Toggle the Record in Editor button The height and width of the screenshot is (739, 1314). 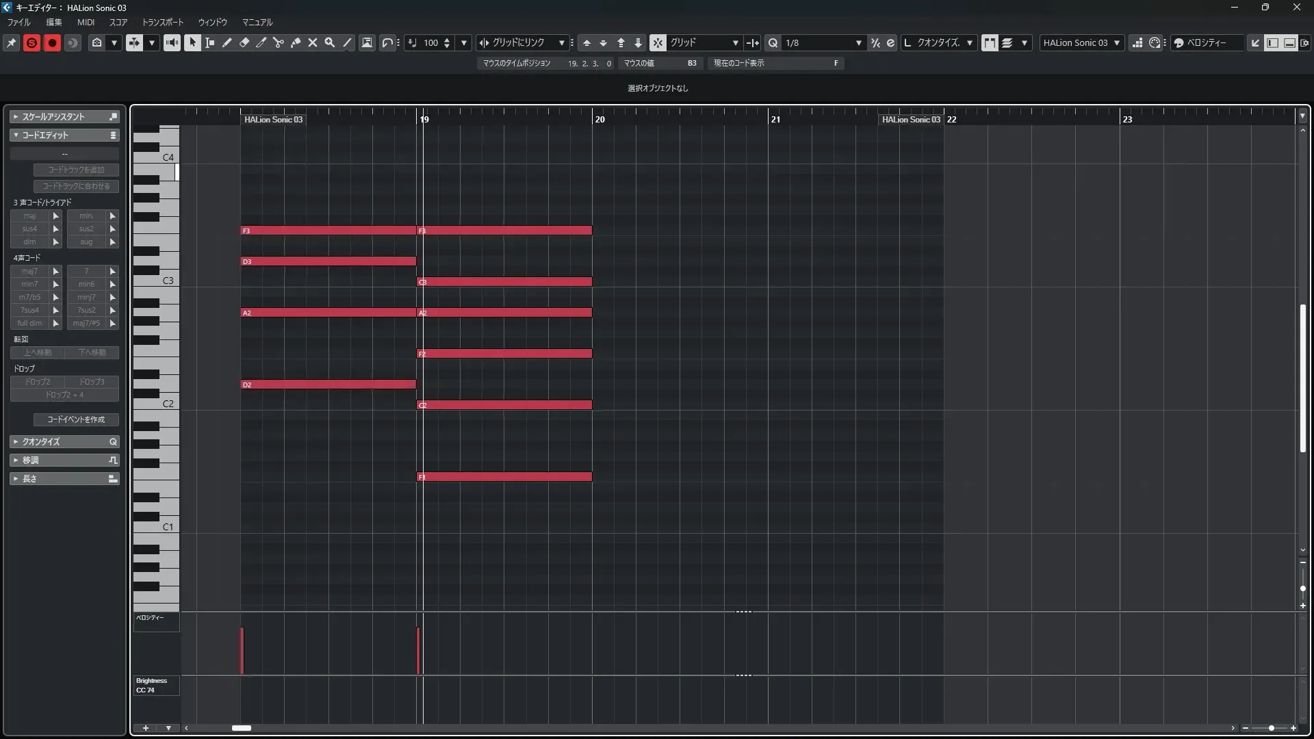tap(52, 42)
